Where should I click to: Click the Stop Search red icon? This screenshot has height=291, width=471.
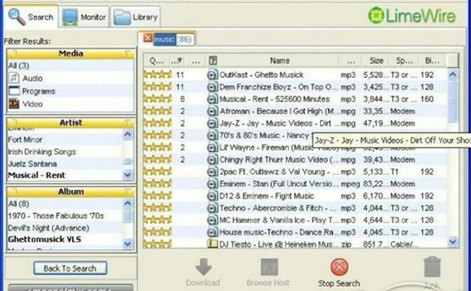pyautogui.click(x=339, y=267)
